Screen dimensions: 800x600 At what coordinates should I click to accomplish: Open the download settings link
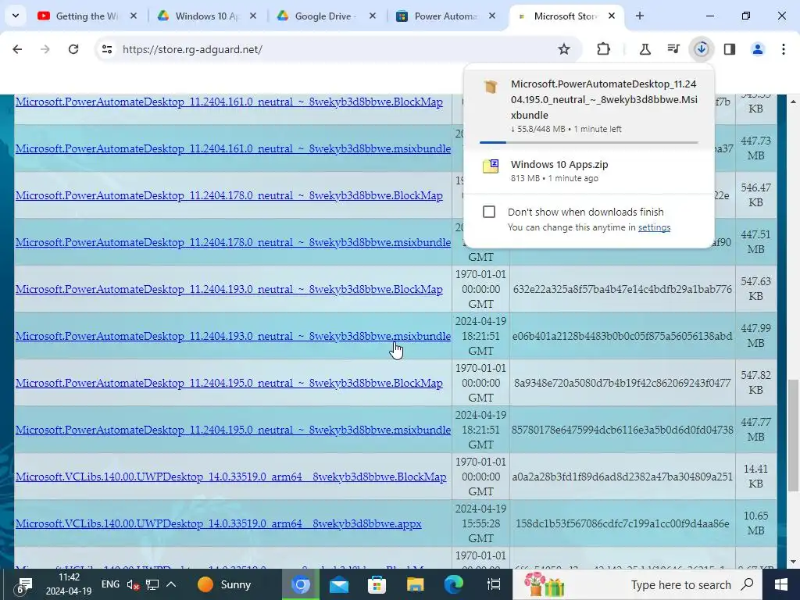coord(654,227)
